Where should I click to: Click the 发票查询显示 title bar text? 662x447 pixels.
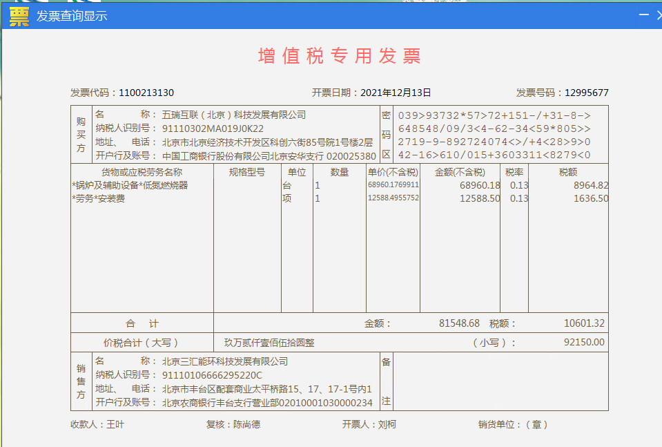(x=72, y=16)
